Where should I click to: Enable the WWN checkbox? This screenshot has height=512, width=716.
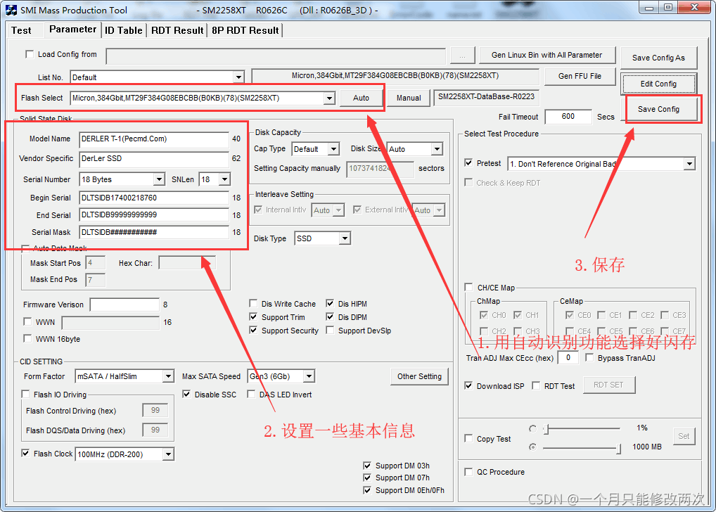pyautogui.click(x=27, y=322)
